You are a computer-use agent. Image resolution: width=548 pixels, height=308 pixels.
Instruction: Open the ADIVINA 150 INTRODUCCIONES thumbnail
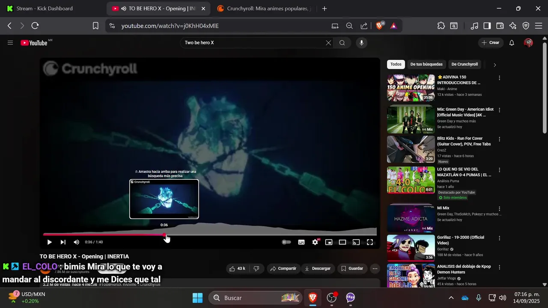(411, 88)
